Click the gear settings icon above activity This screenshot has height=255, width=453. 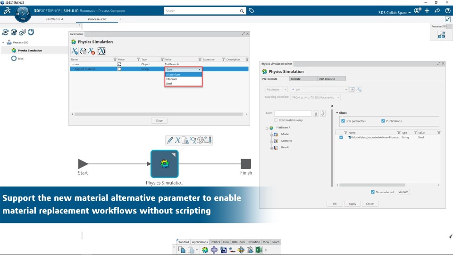click(x=200, y=140)
